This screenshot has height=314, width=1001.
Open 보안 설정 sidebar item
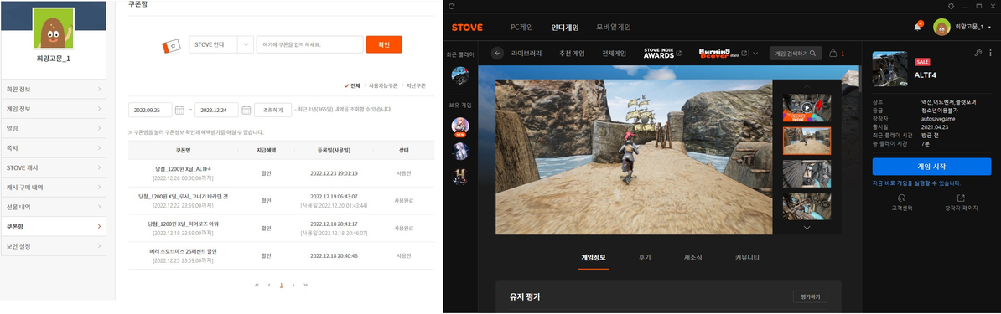pyautogui.click(x=54, y=245)
